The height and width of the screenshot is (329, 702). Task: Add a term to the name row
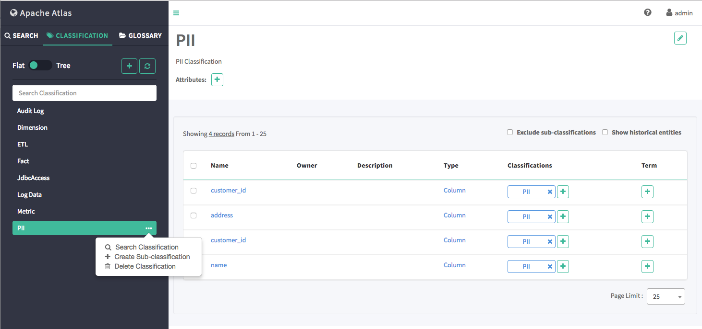pos(648,266)
